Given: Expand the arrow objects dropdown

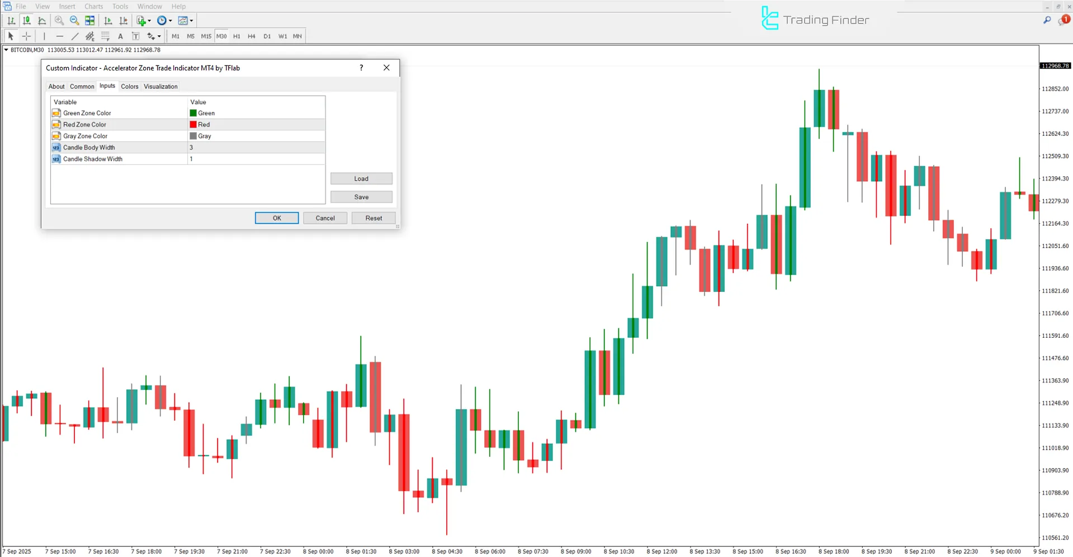Looking at the screenshot, I should 158,36.
